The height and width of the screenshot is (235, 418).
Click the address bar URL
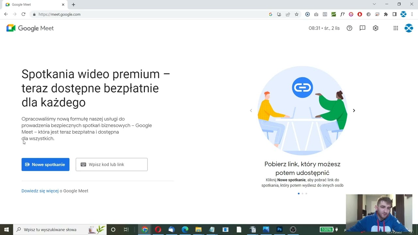(x=59, y=14)
